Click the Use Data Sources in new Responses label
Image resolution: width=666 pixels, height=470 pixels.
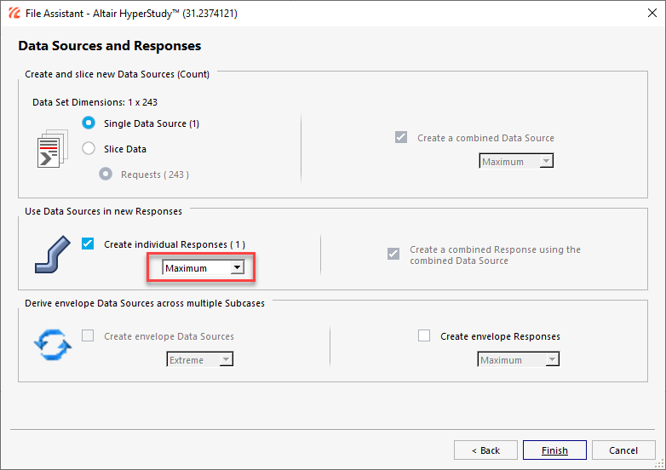click(x=103, y=211)
